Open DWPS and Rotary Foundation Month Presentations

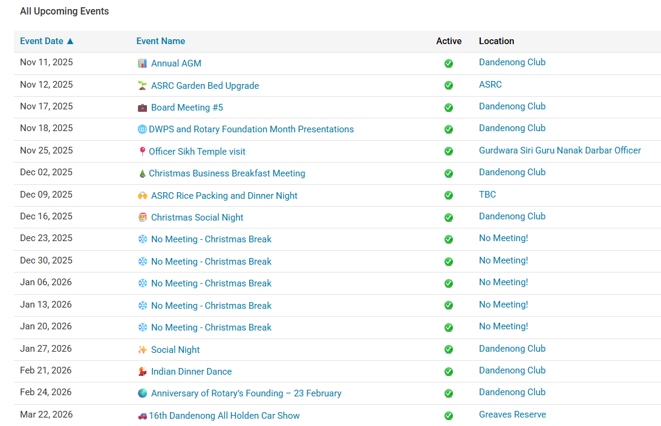[x=251, y=129]
